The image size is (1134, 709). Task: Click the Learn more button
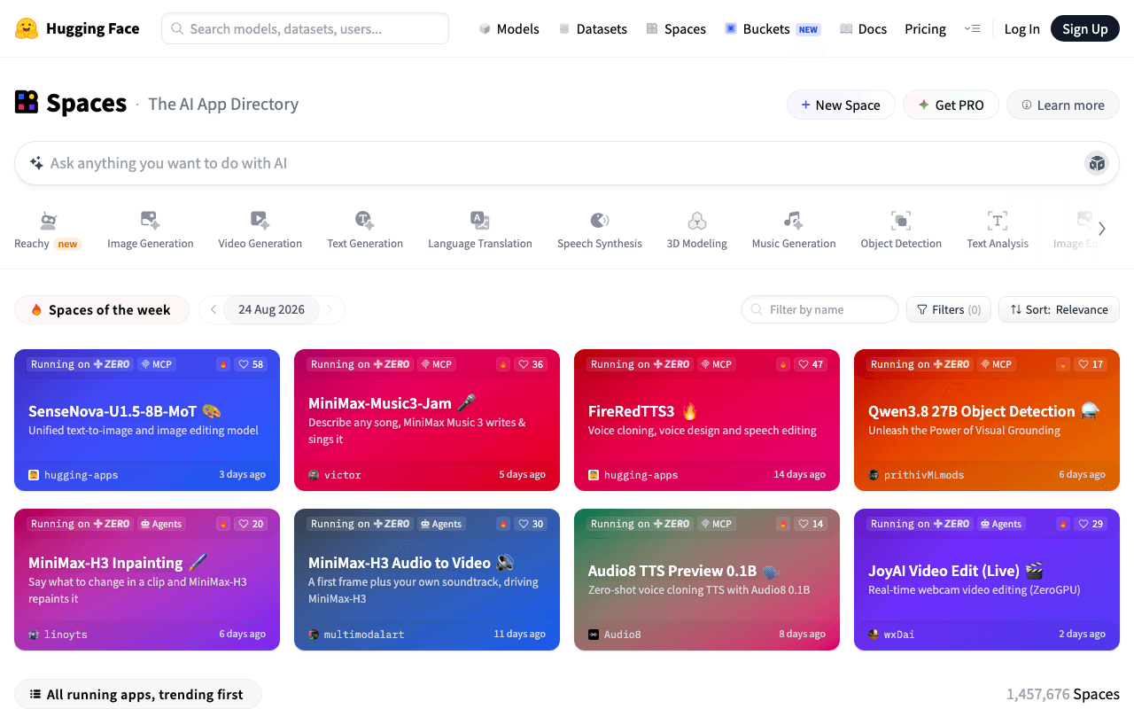1063,105
